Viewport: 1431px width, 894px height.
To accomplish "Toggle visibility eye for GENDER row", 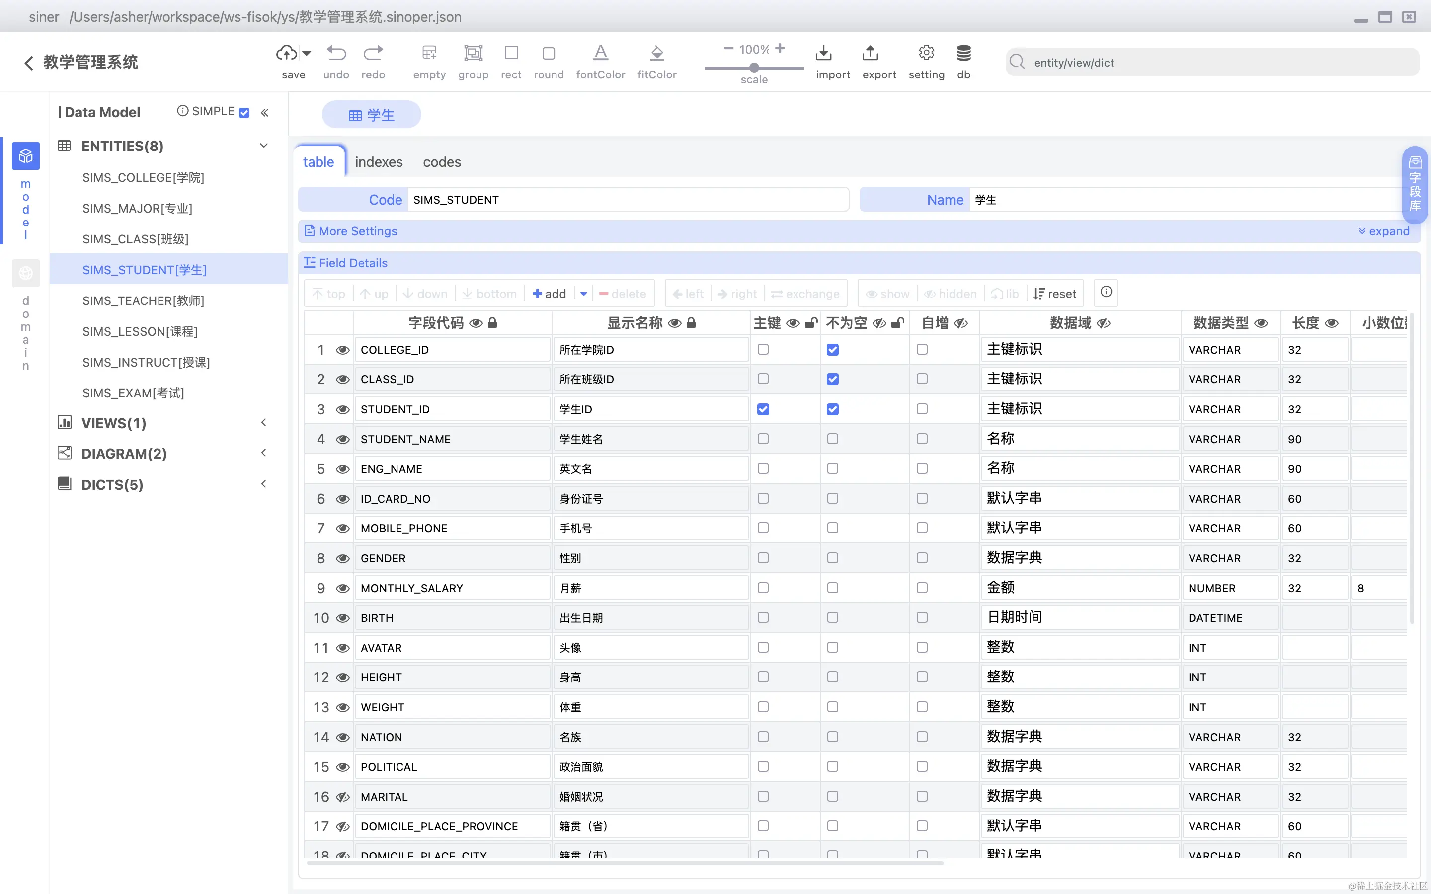I will tap(342, 558).
